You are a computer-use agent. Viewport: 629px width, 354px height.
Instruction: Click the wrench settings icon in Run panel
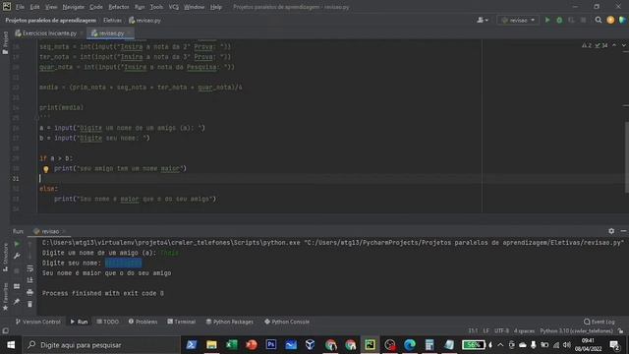click(x=17, y=256)
